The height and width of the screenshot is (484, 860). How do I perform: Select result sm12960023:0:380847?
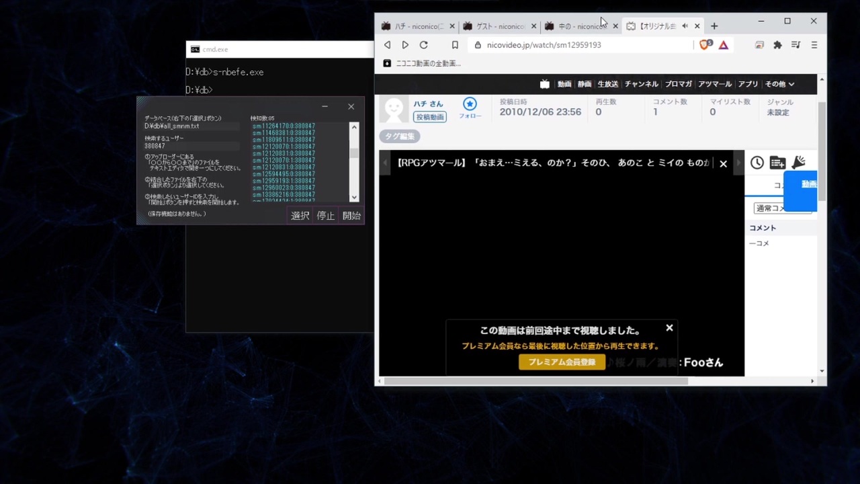pos(284,188)
